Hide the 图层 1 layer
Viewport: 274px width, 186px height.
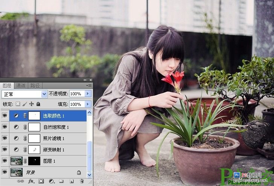pos(5,161)
